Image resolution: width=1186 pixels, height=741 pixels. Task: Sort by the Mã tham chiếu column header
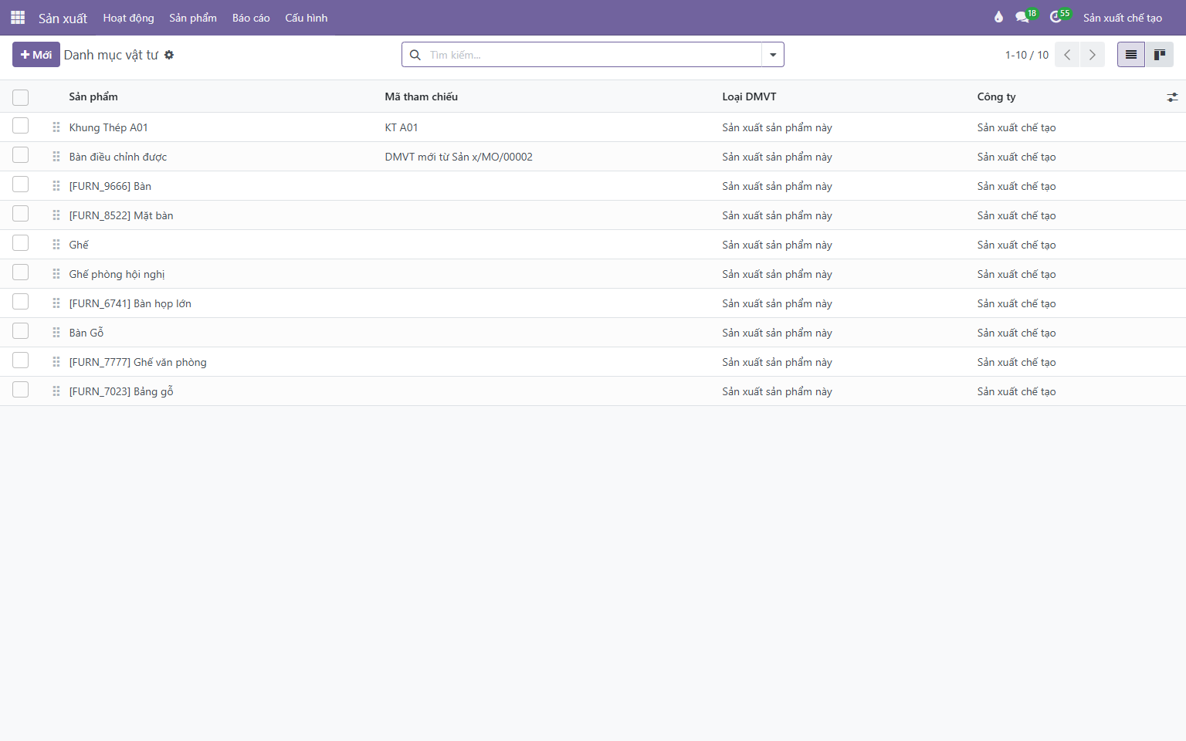[x=422, y=96]
